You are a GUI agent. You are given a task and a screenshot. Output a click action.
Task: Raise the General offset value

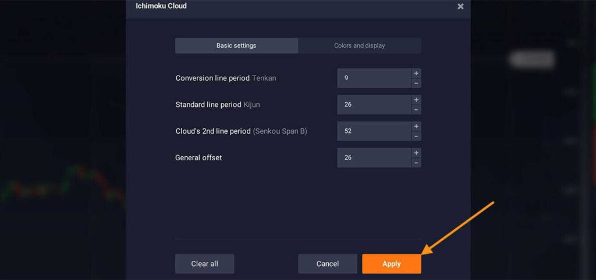(x=416, y=153)
